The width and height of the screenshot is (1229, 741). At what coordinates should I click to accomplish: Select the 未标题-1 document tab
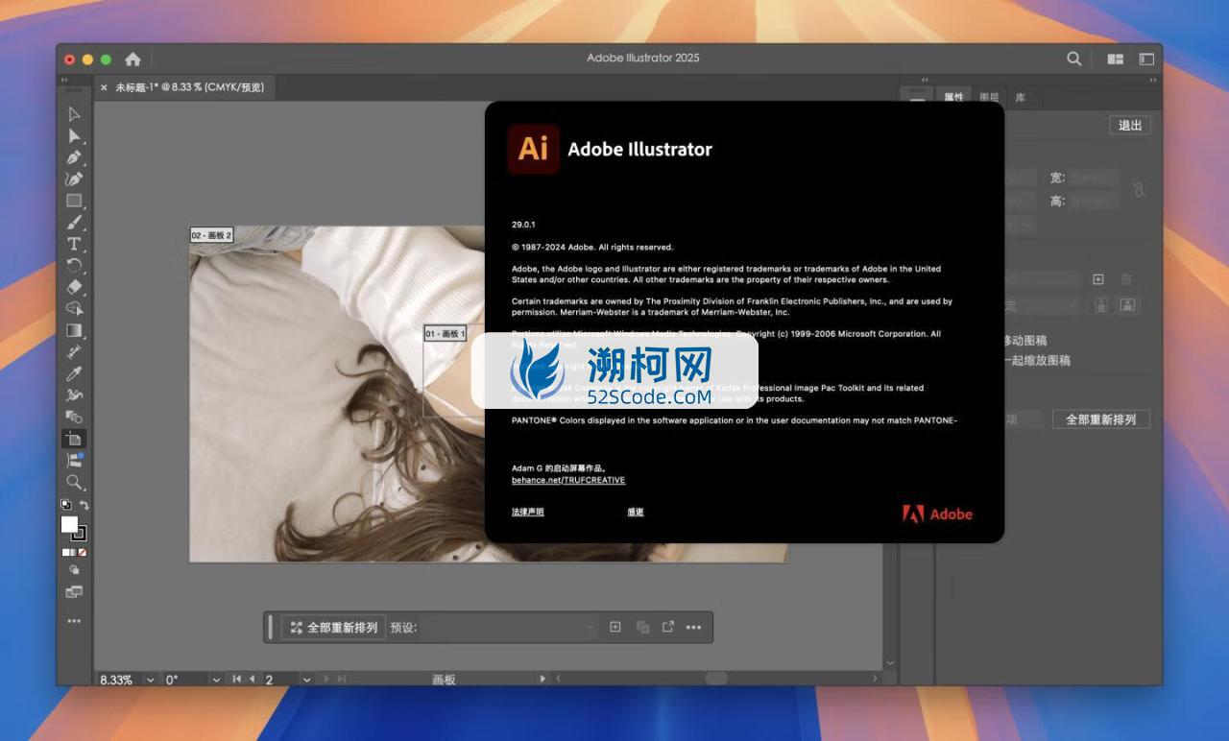point(189,87)
